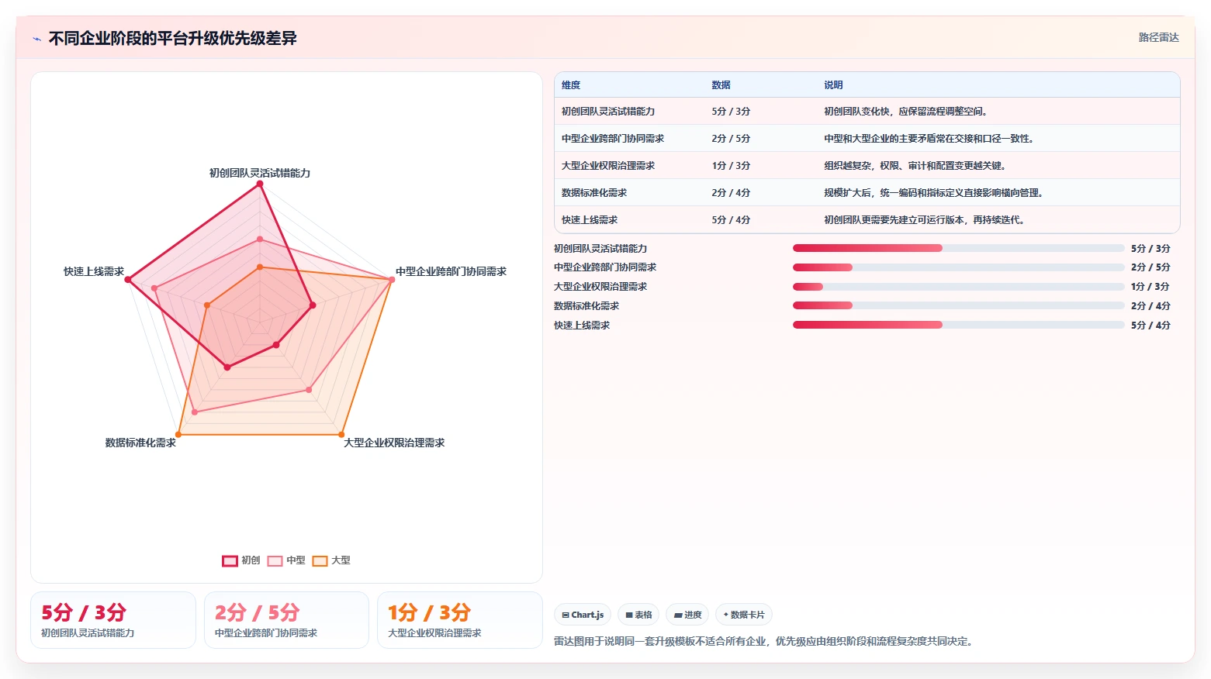1211x679 pixels.
Task: Click the radar axis label 大型企业权限治理需求
Action: coord(394,443)
